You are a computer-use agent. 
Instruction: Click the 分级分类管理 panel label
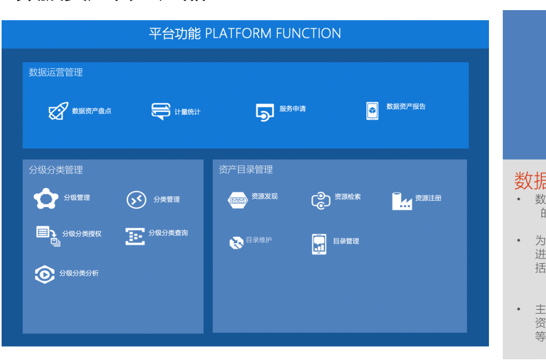pyautogui.click(x=56, y=169)
